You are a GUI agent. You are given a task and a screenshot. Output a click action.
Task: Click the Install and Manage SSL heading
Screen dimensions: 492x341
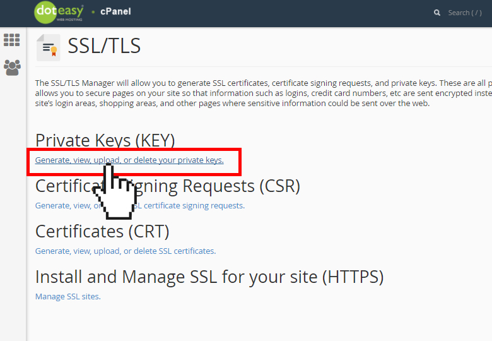[x=209, y=277]
